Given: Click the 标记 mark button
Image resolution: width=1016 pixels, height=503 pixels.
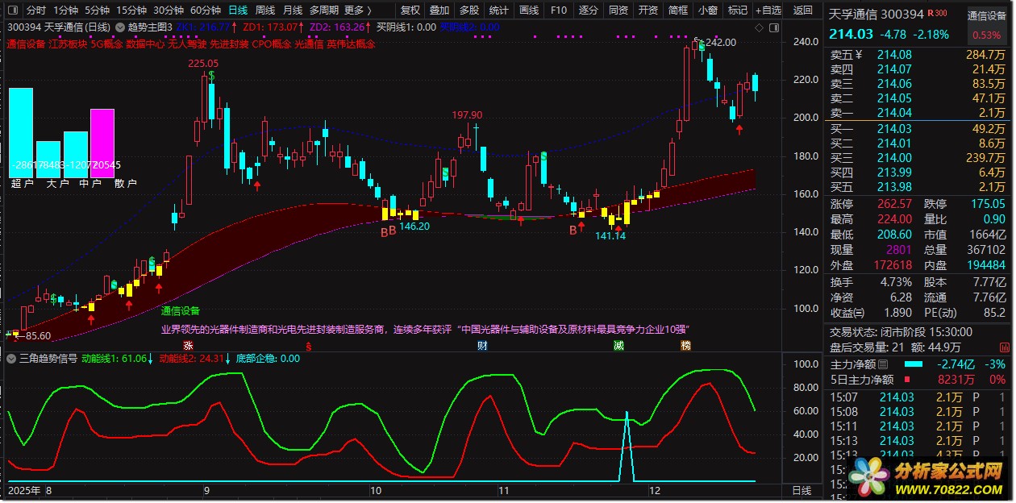Looking at the screenshot, I should click(x=738, y=10).
